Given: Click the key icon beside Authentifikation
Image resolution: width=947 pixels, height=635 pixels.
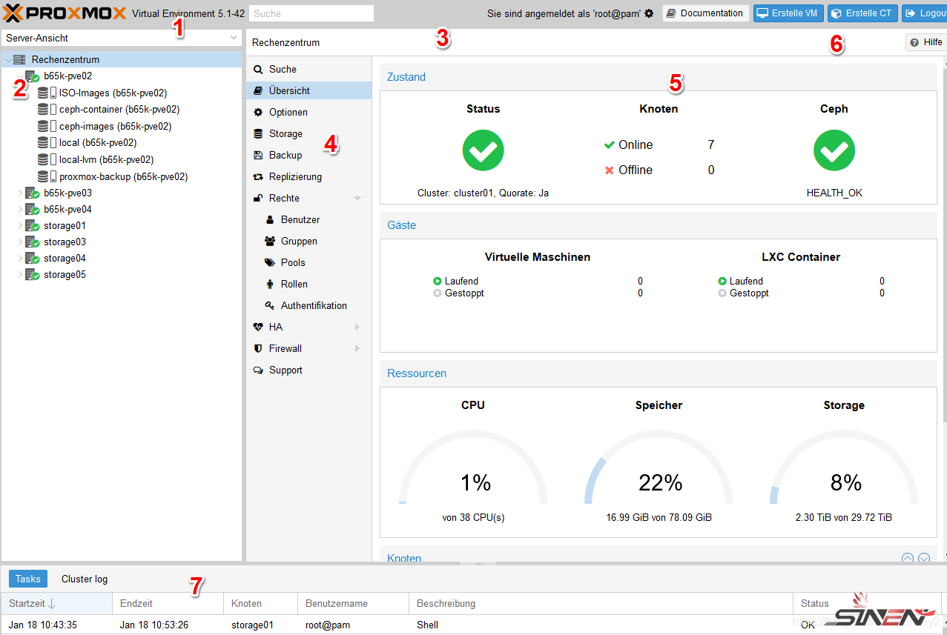Looking at the screenshot, I should tap(270, 305).
